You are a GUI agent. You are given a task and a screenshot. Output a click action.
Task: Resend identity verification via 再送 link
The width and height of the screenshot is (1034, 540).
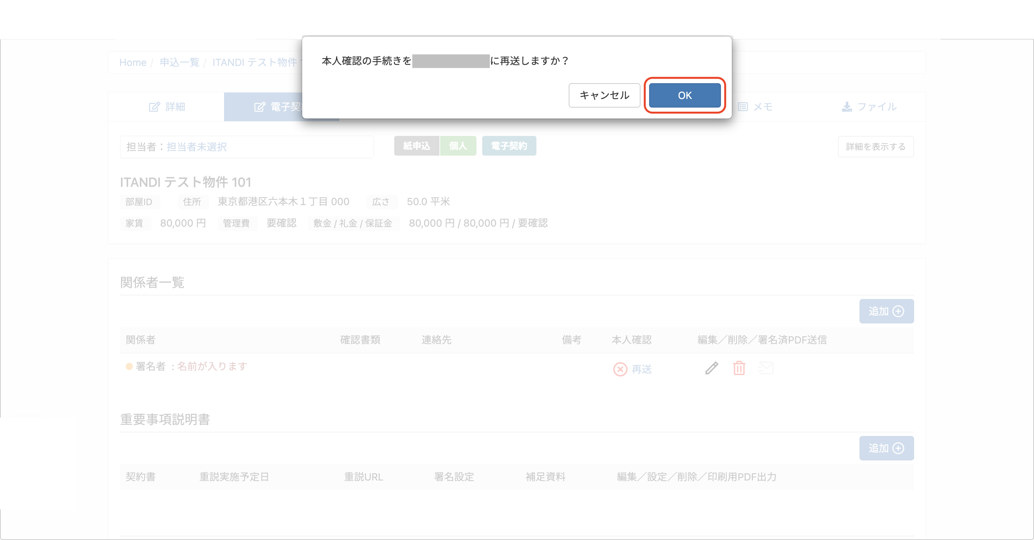pos(642,369)
